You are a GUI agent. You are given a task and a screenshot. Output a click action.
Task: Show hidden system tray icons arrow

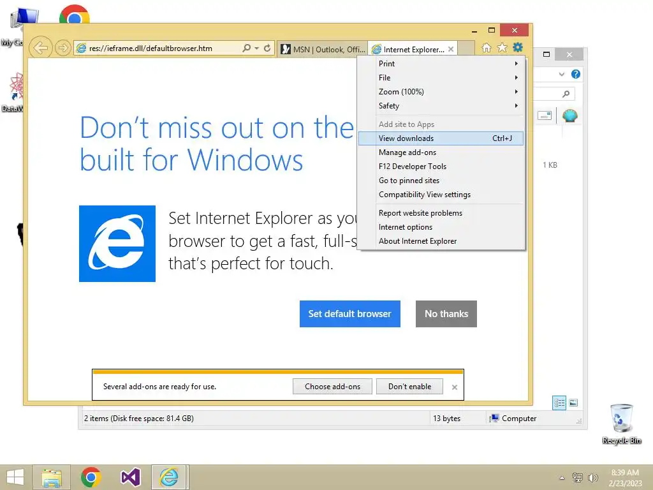point(562,478)
